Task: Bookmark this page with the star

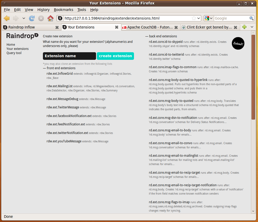Action: tap(194, 18)
